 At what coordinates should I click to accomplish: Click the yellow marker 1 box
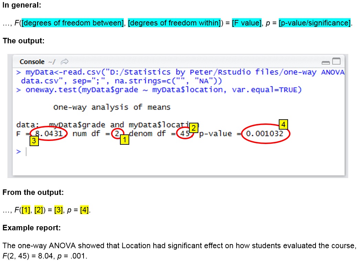coord(124,140)
